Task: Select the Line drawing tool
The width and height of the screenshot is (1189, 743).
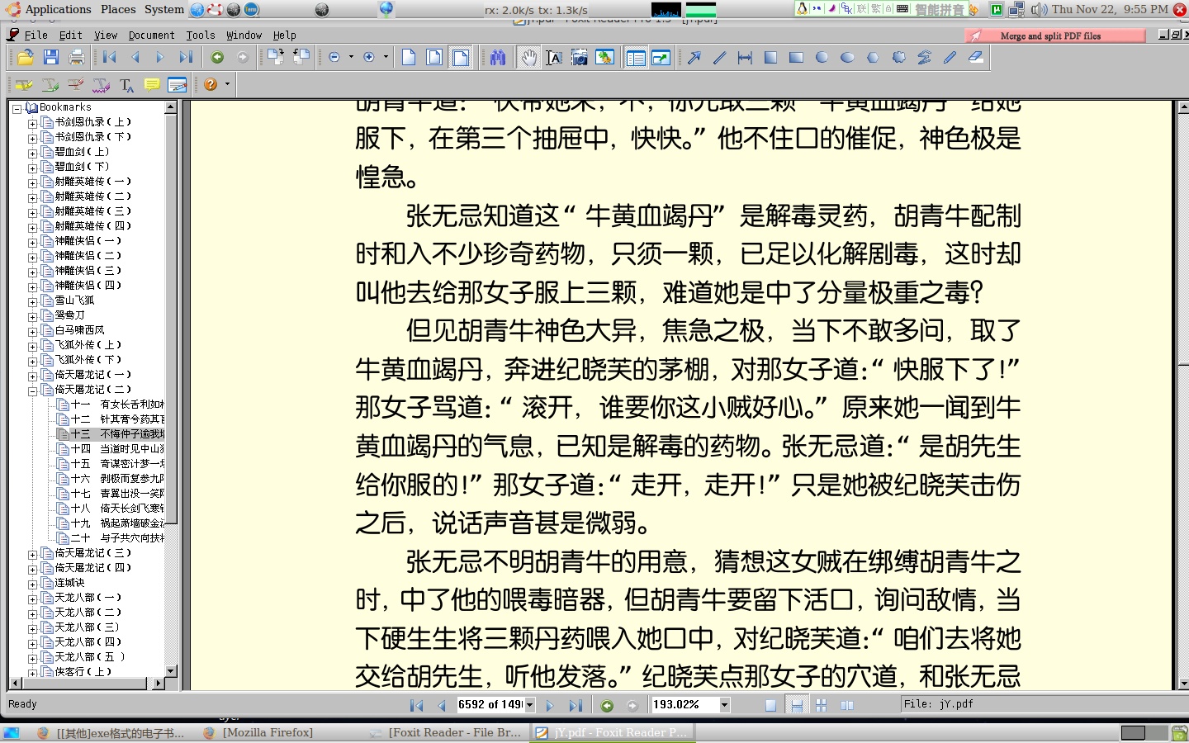Action: [x=720, y=57]
